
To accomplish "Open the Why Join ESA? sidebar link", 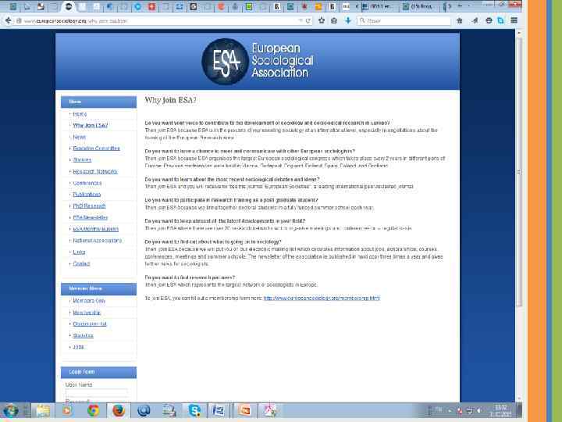I will click(x=91, y=126).
